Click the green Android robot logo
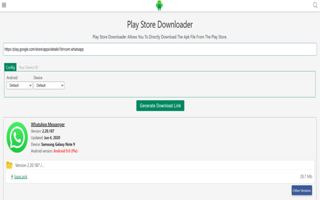This screenshot has width=320, height=200. click(x=159, y=5)
